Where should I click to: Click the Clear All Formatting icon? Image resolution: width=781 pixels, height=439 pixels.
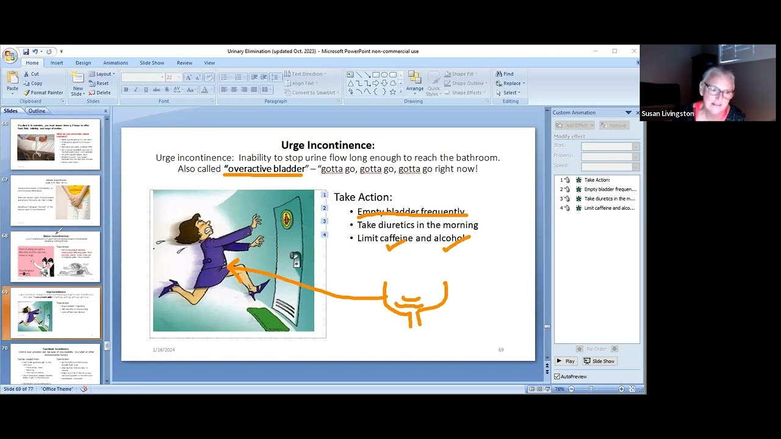tap(209, 77)
